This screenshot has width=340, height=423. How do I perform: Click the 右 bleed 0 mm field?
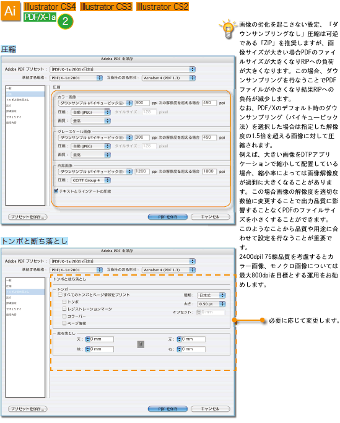click(193, 349)
